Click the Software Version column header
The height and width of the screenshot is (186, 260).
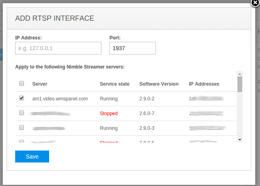click(159, 84)
